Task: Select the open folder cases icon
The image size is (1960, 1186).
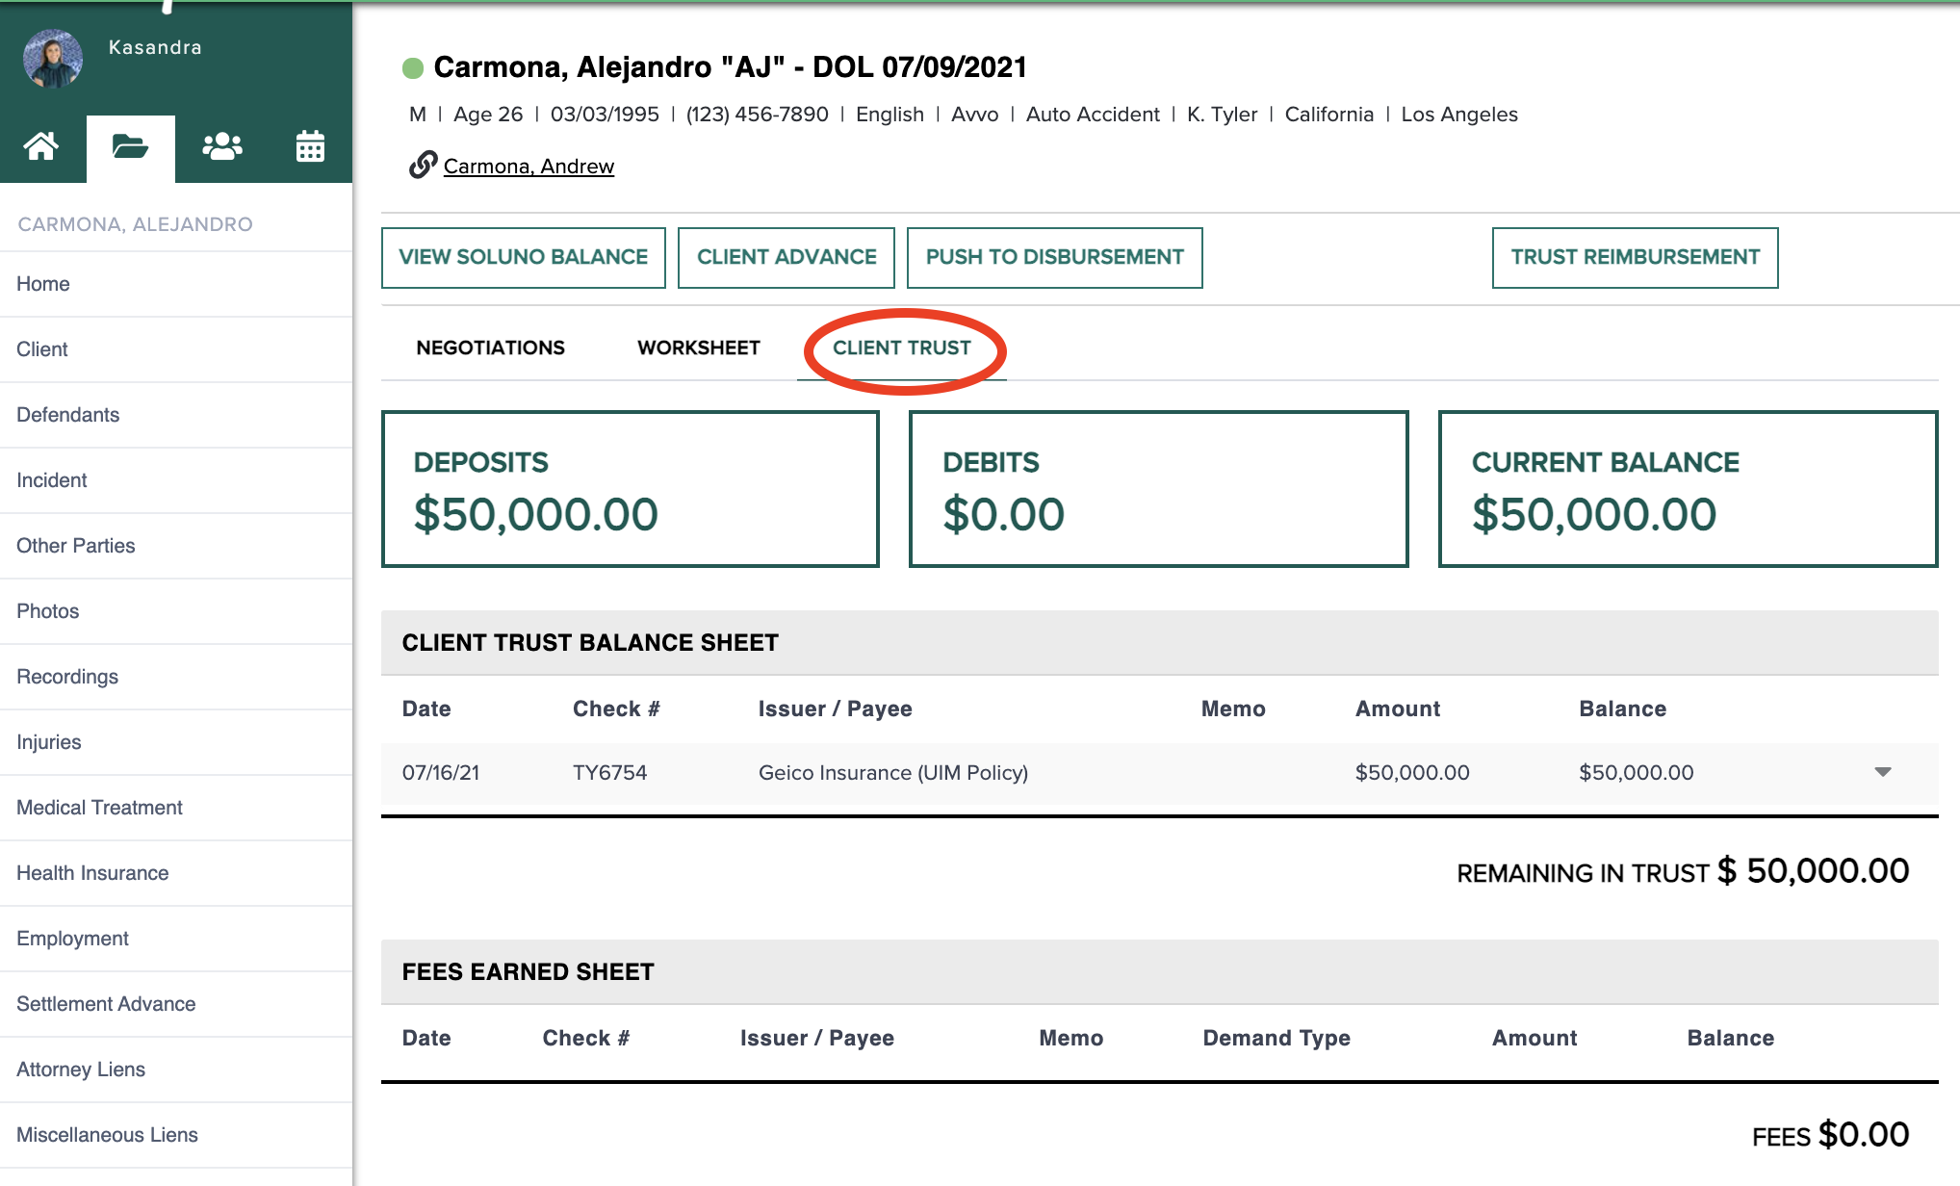Action: 130,147
